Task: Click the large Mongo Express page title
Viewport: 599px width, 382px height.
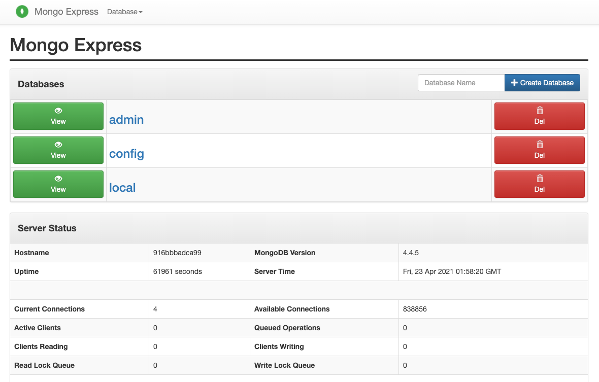Action: 76,45
